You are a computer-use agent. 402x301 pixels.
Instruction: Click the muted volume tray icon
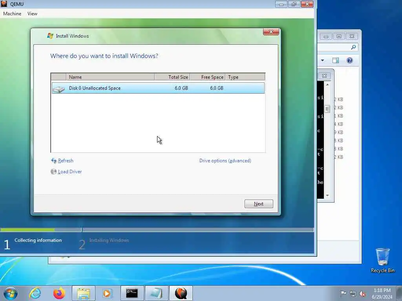tap(362, 294)
